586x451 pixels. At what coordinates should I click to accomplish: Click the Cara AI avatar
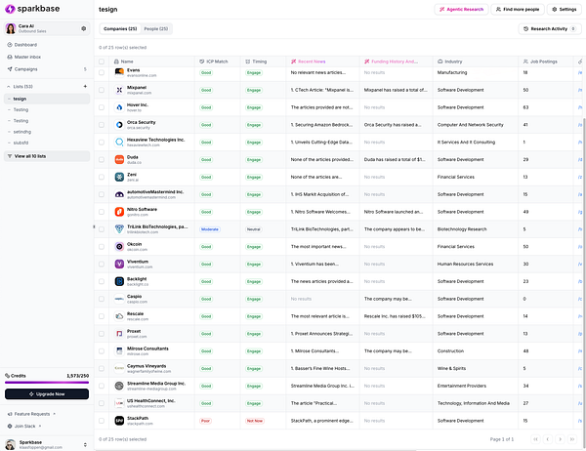click(x=11, y=28)
